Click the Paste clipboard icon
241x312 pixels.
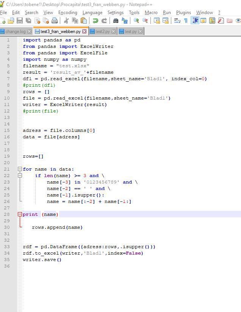(84, 21)
